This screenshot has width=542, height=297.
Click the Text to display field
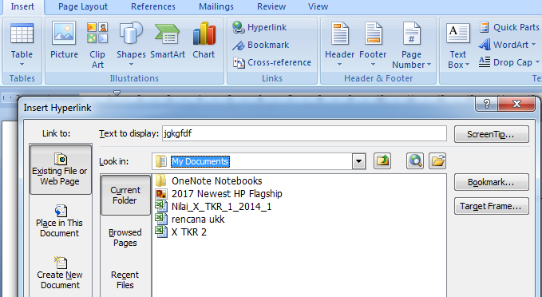[x=304, y=133]
